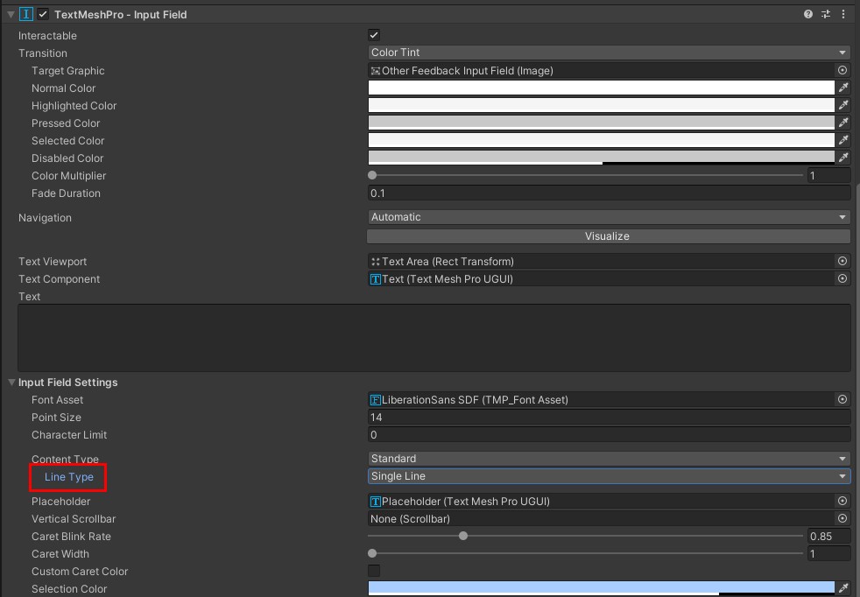
Task: Open the component three-dot options menu
Action: [843, 14]
